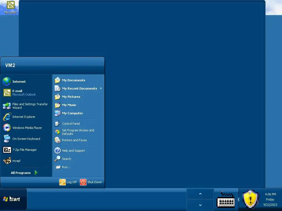Click the On-Screen Keyboard label
The height and width of the screenshot is (211, 282).
click(26, 139)
